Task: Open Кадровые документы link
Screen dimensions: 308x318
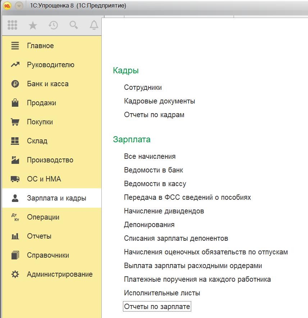Action: click(x=159, y=101)
